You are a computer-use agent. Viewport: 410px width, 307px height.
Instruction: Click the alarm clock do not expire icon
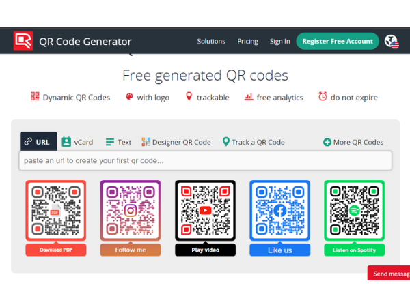pyautogui.click(x=323, y=96)
